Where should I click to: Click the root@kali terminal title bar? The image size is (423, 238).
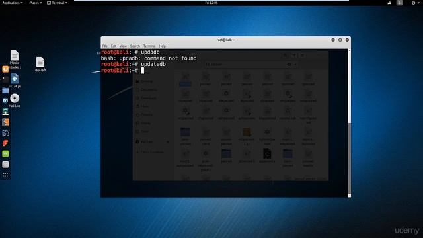coord(225,40)
